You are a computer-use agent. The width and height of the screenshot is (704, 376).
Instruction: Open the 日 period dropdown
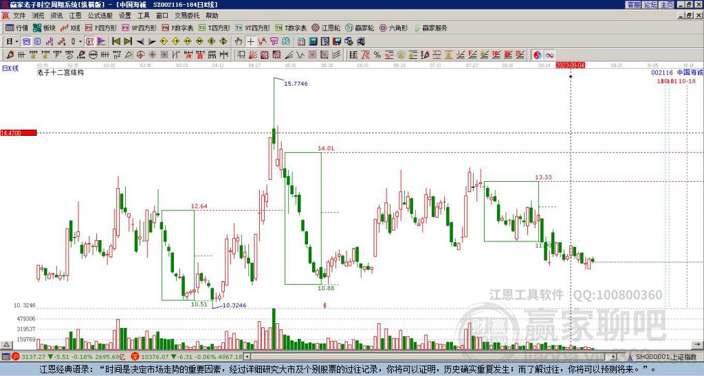[12, 41]
